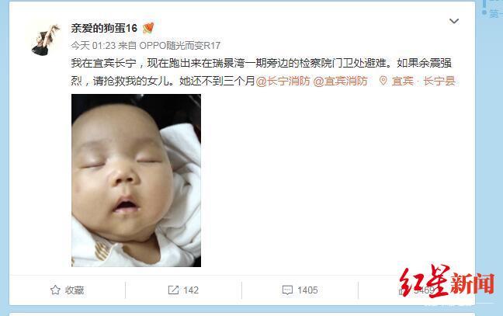Click the like count beside thumbs-up

tap(424, 290)
